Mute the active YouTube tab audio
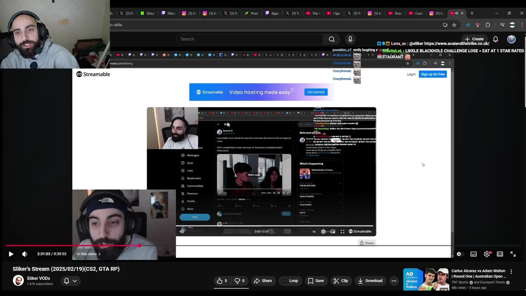The image size is (526, 296). pyautogui.click(x=457, y=13)
